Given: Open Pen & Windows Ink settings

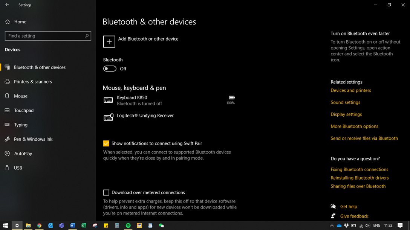Looking at the screenshot, I should [x=33, y=139].
